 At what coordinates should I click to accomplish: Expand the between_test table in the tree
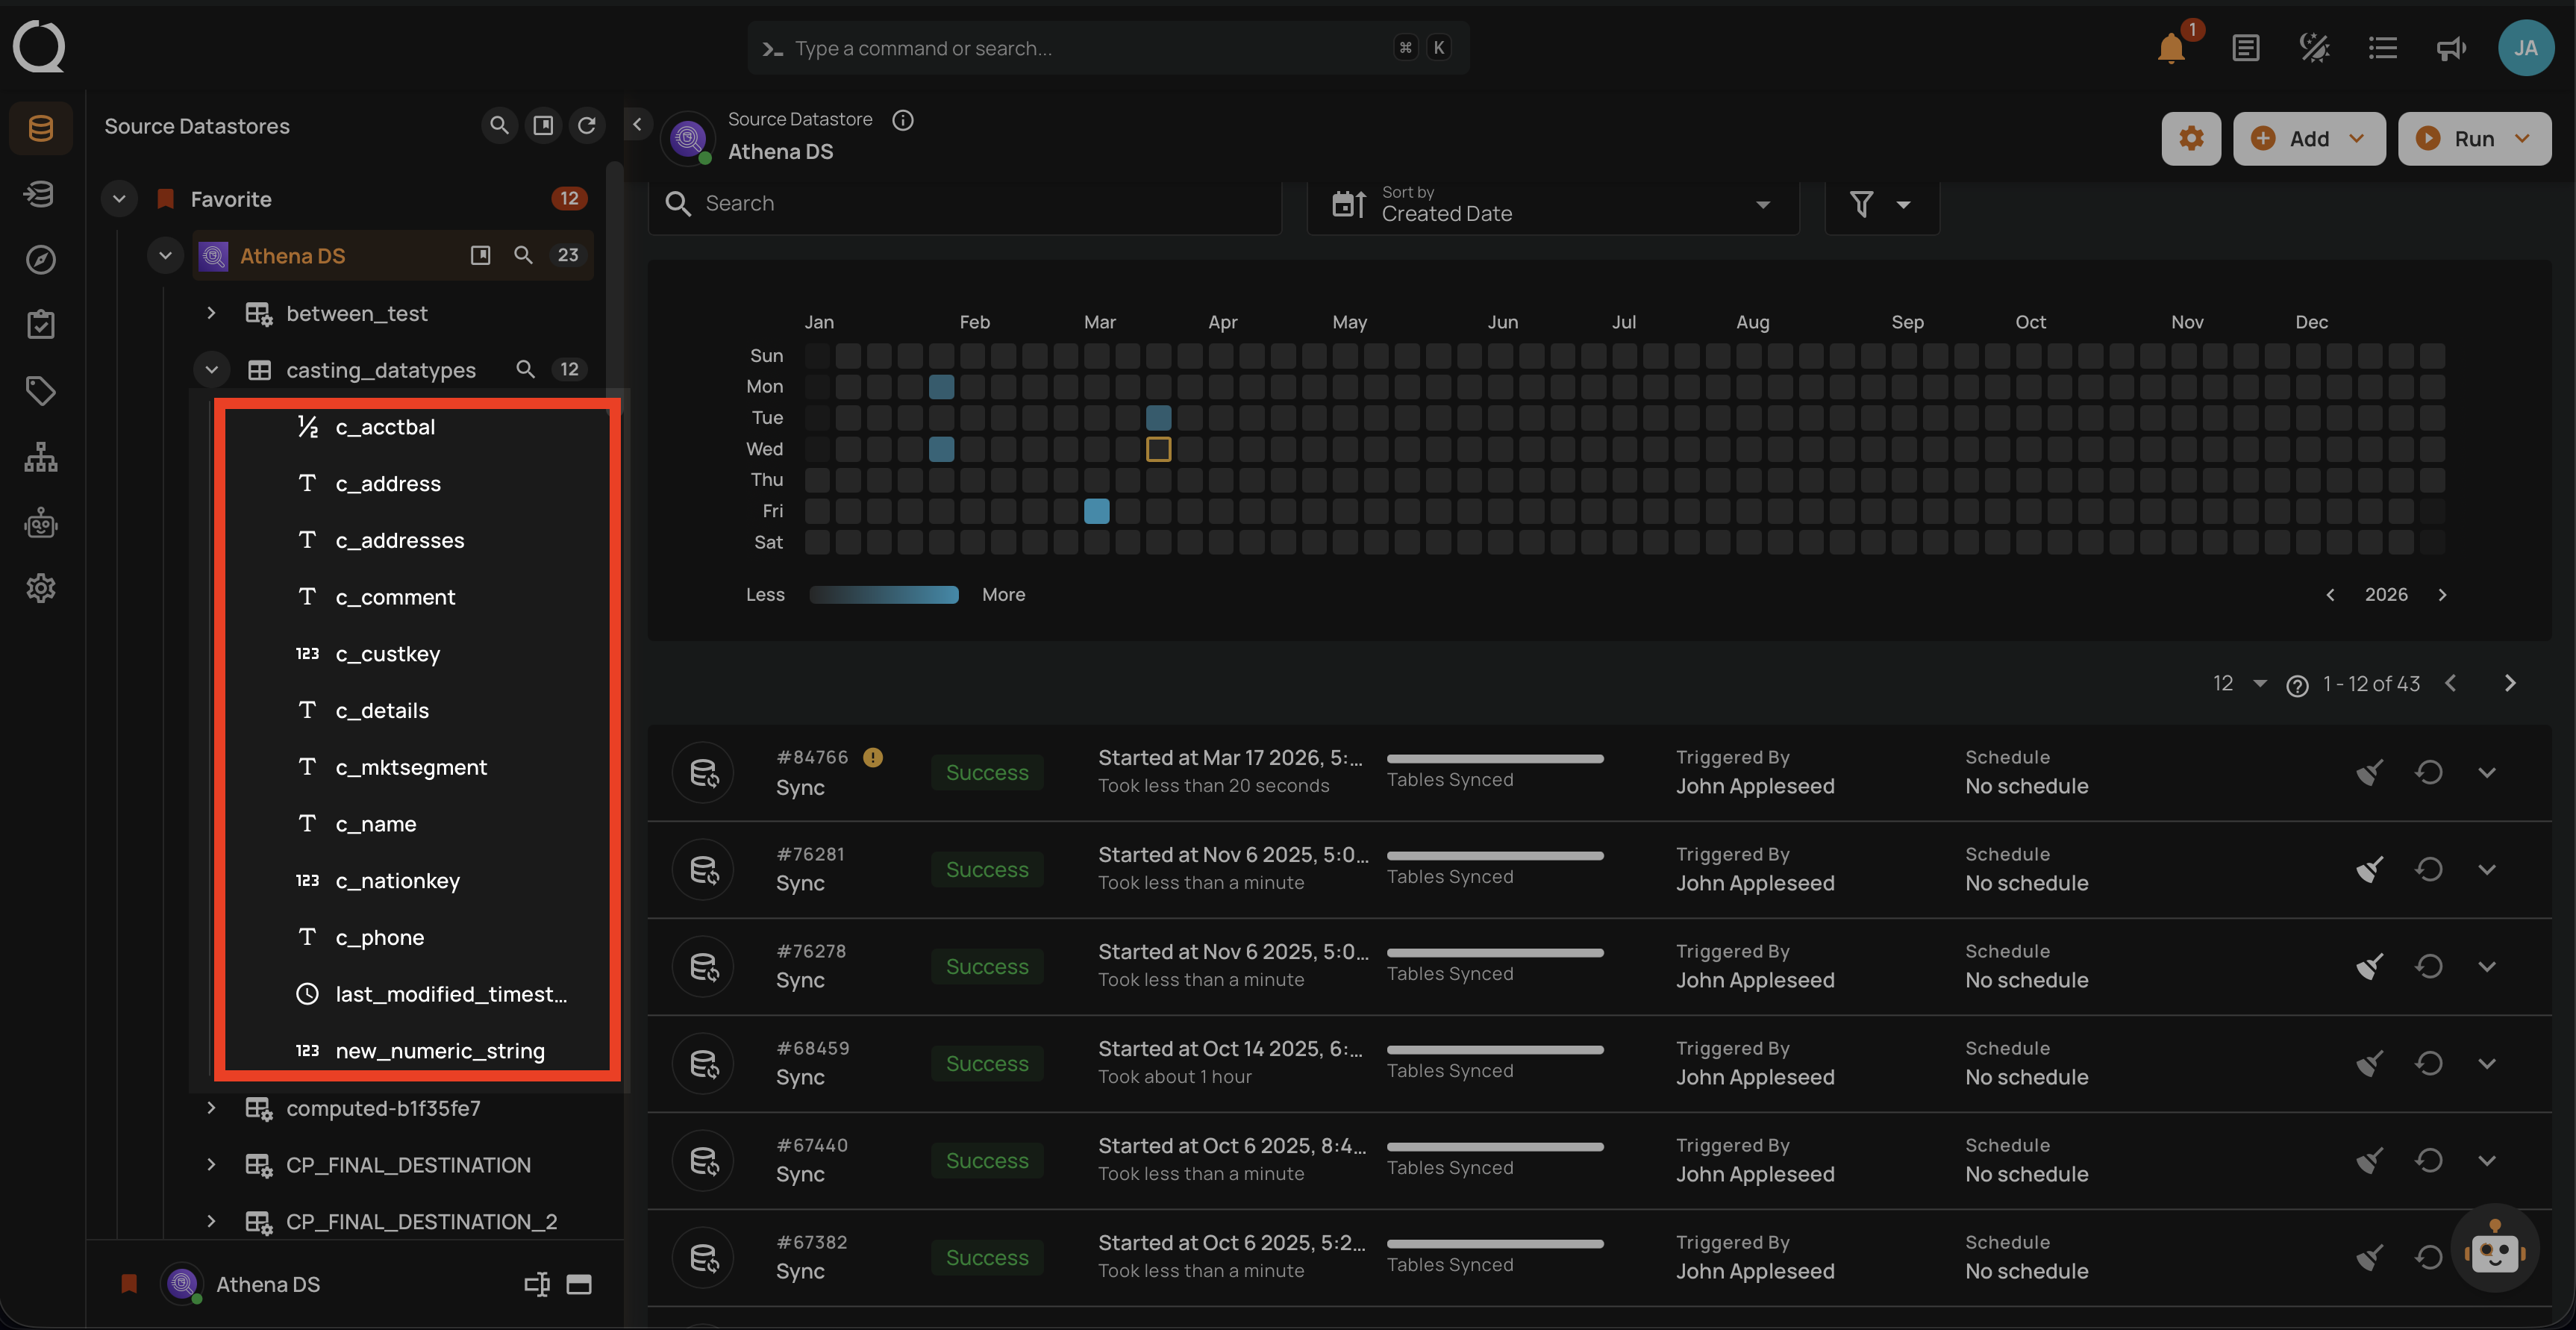click(x=210, y=312)
